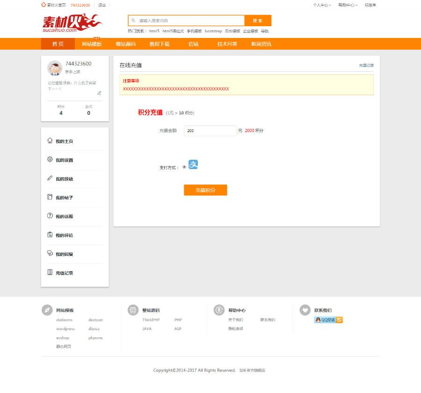Open 我的回复 in the sidebar menu
The image size is (421, 393).
point(64,254)
